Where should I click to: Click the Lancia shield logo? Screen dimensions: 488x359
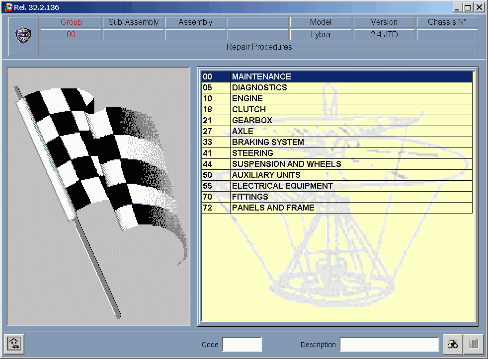pyautogui.click(x=23, y=35)
